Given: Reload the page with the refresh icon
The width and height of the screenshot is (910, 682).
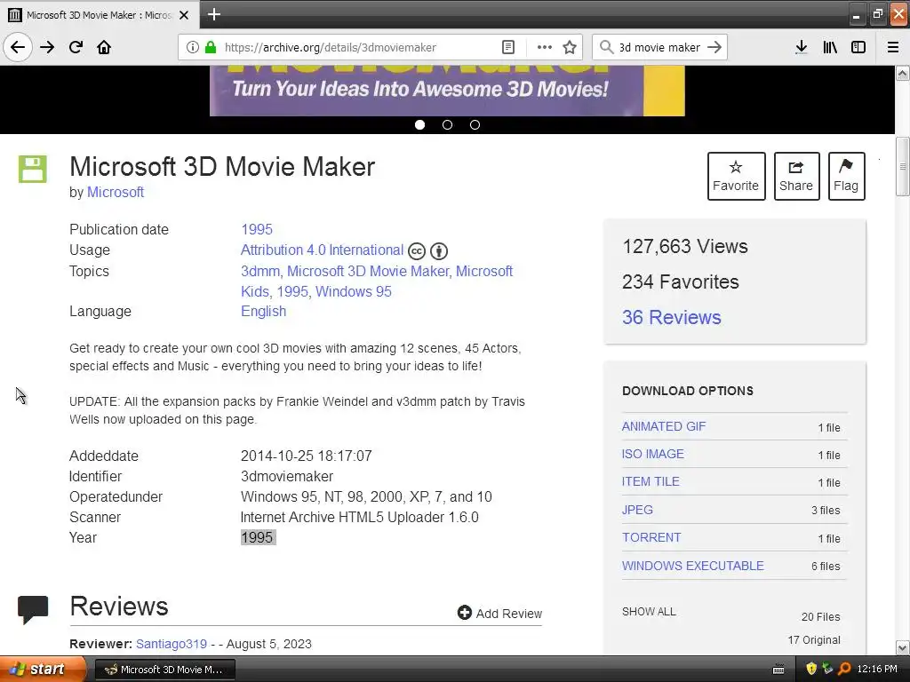Looking at the screenshot, I should (76, 47).
